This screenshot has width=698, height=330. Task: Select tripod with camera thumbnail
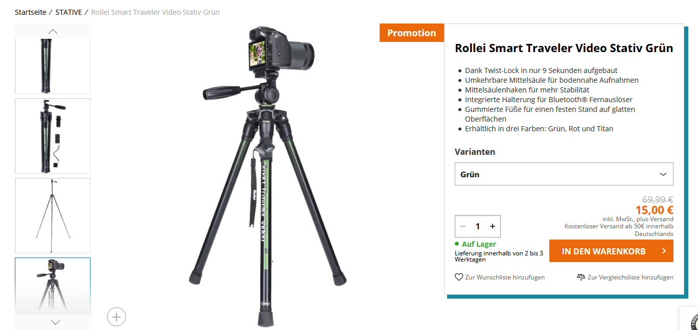53,286
